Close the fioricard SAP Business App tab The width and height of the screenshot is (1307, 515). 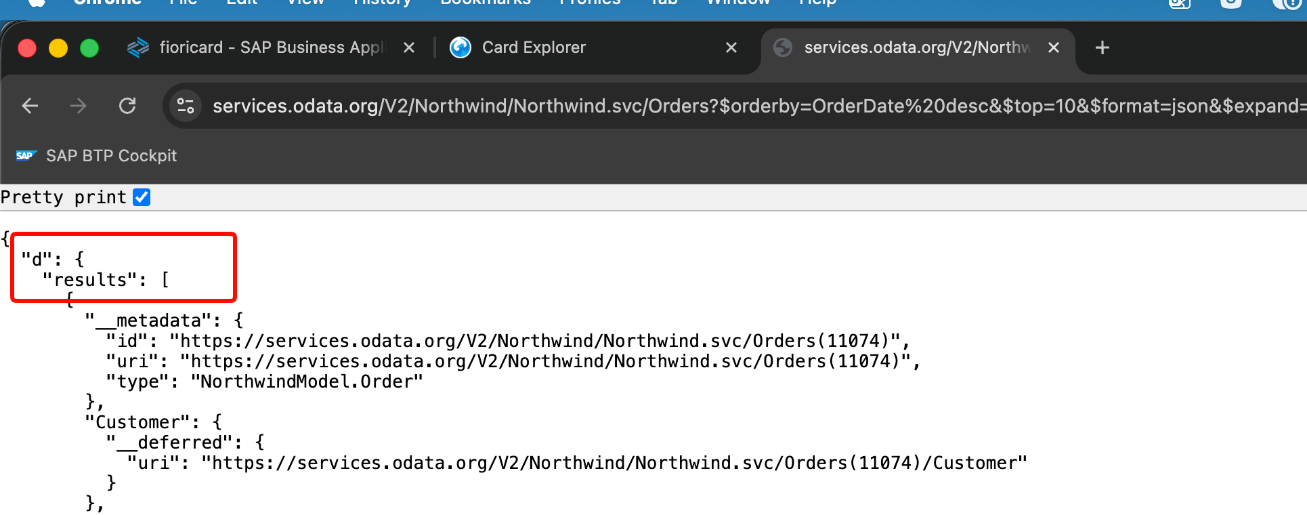coord(409,47)
